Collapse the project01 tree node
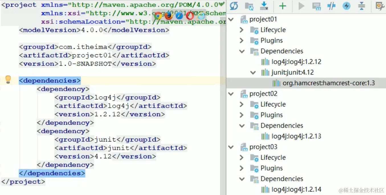 tap(231, 19)
